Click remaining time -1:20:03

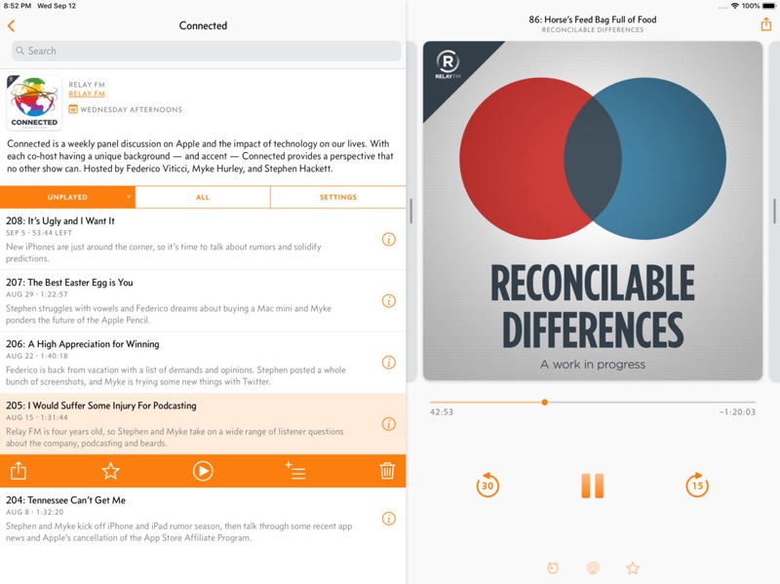737,411
